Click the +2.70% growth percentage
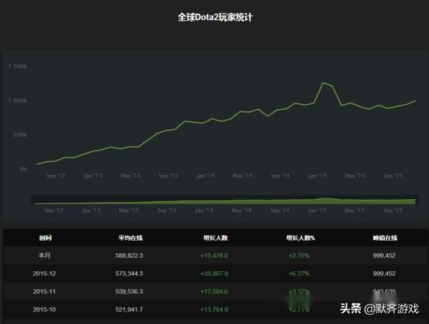The height and width of the screenshot is (324, 429). 299,255
